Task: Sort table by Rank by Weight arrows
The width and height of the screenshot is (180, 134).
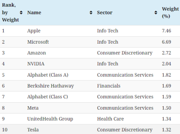Action: (x=21, y=13)
